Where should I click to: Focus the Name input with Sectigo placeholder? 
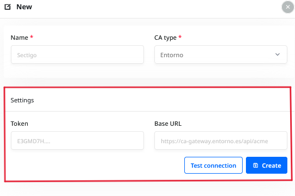click(77, 54)
